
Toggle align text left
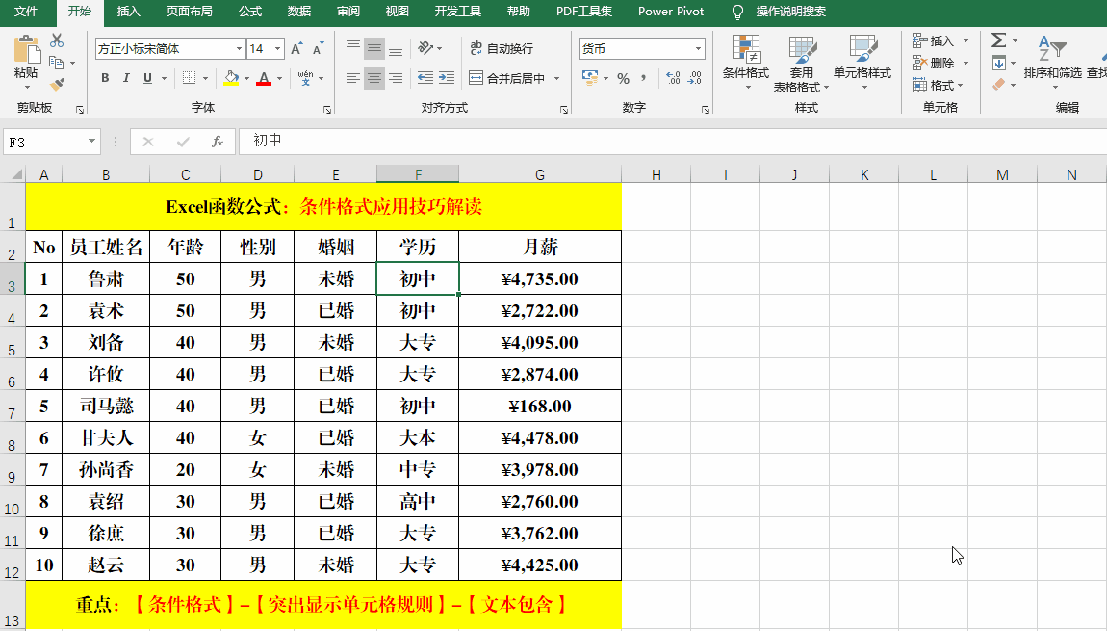tap(353, 78)
